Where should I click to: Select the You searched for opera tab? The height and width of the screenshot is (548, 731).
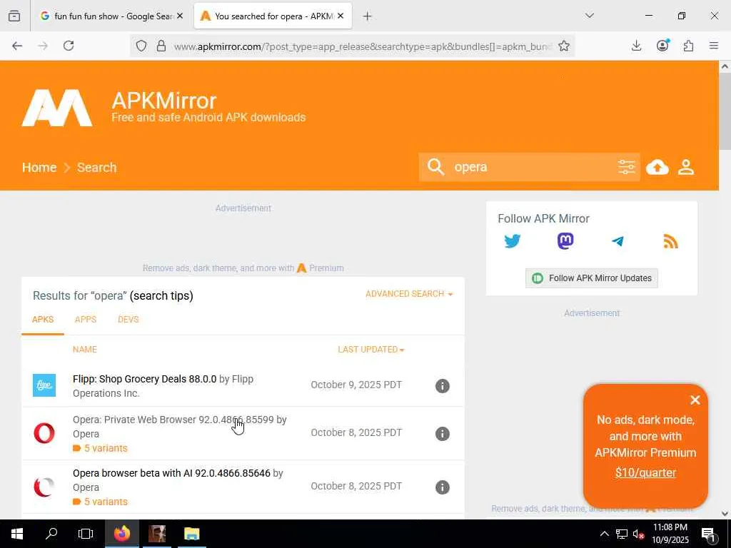(x=273, y=16)
